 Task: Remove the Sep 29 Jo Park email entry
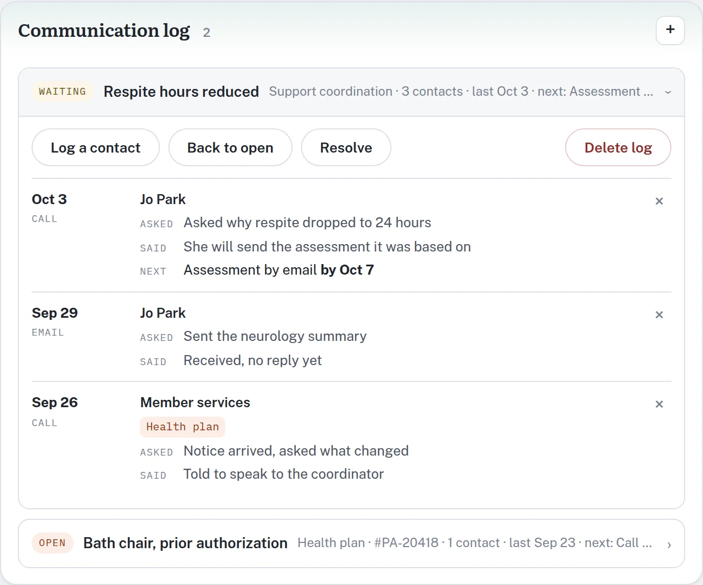click(x=659, y=315)
